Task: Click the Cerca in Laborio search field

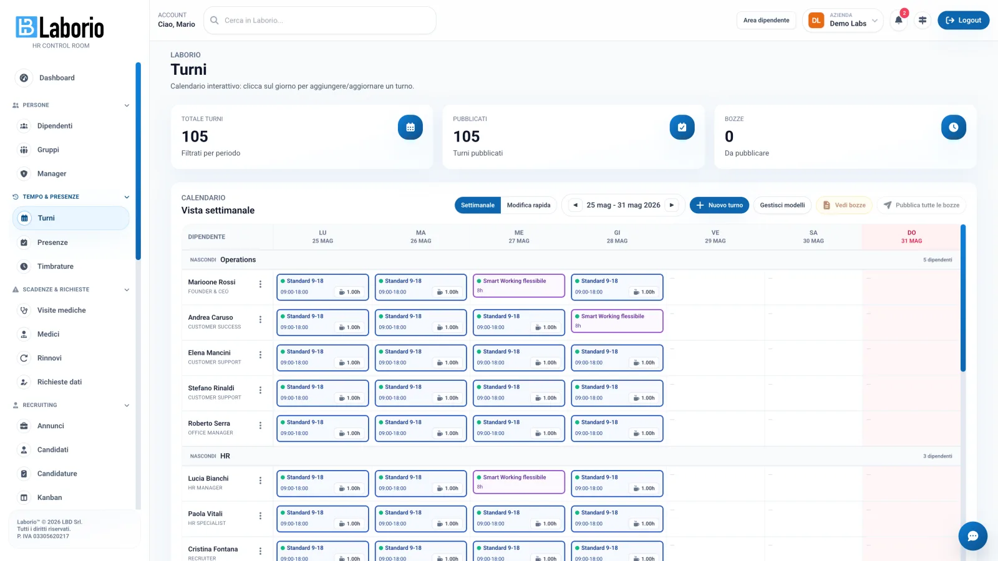Action: pyautogui.click(x=320, y=20)
